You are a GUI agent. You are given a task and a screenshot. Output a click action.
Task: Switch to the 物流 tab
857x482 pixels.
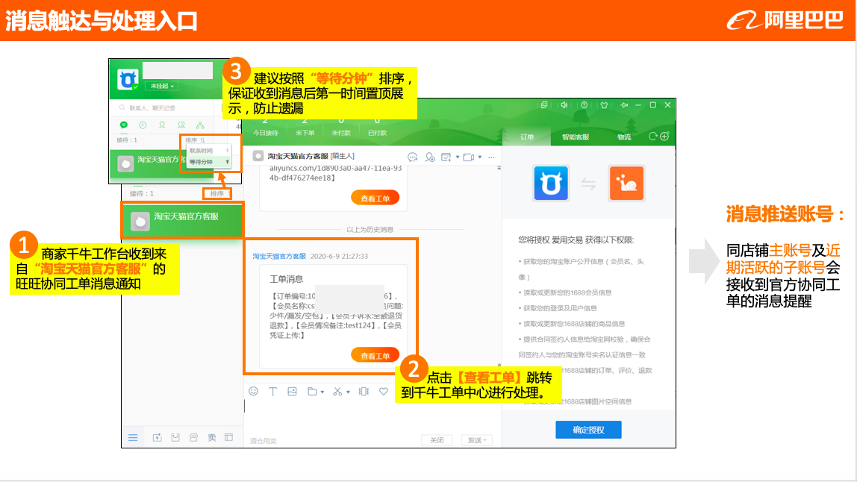624,137
